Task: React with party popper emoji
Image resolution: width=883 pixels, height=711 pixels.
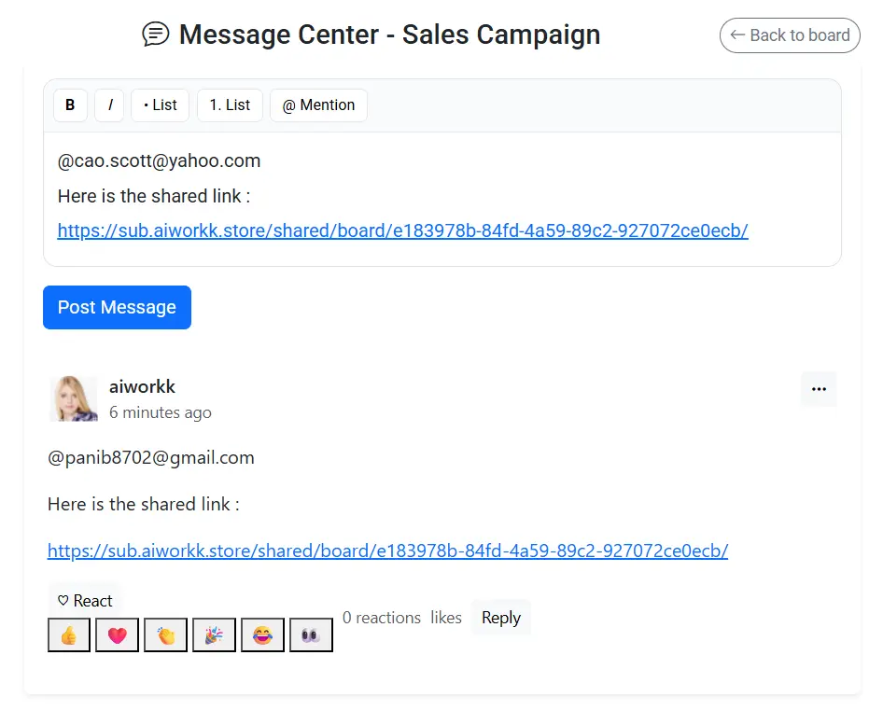Action: click(214, 635)
